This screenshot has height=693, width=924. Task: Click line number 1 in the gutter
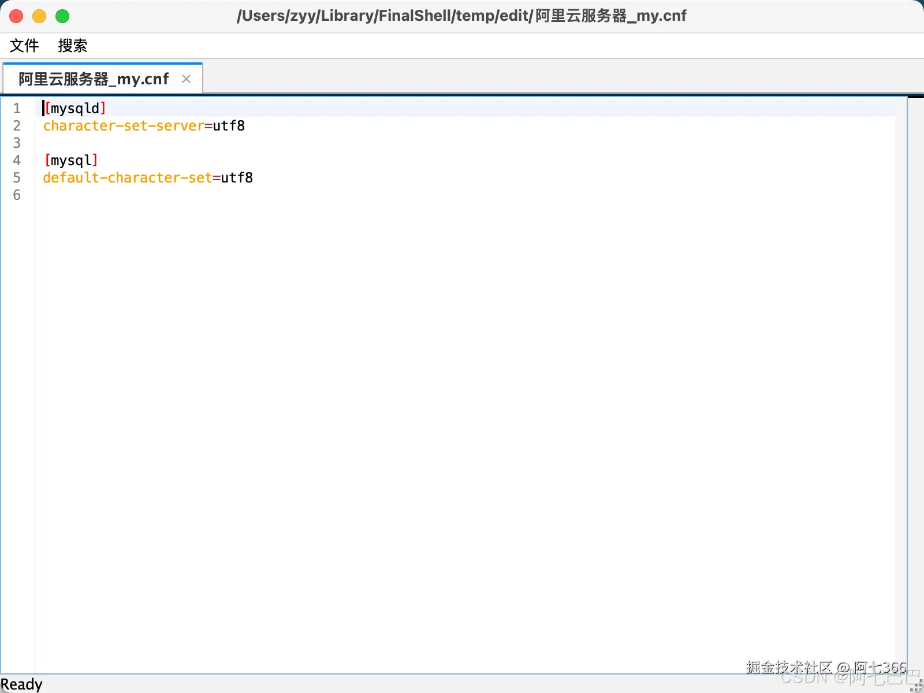[17, 109]
